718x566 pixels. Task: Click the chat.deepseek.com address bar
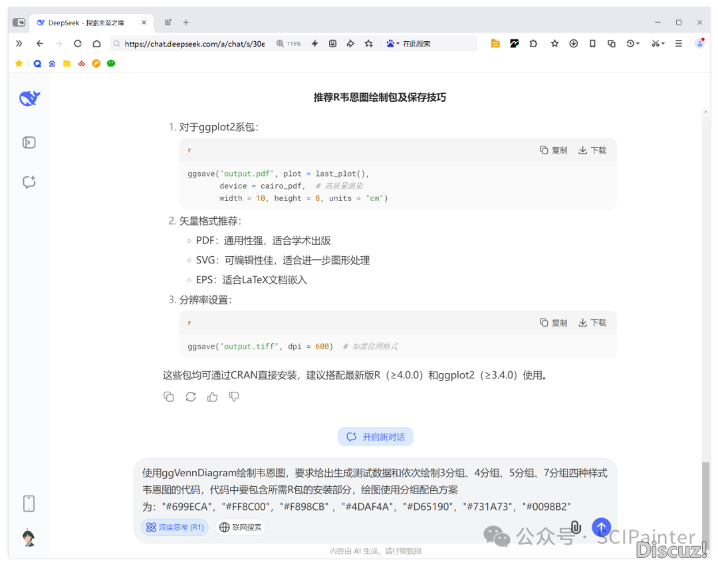click(x=195, y=43)
